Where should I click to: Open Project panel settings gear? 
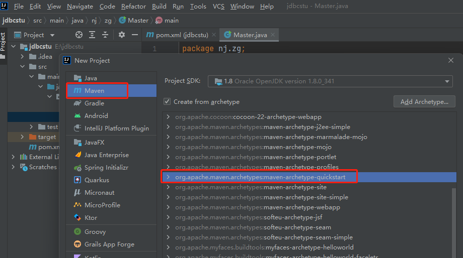pyautogui.click(x=122, y=35)
